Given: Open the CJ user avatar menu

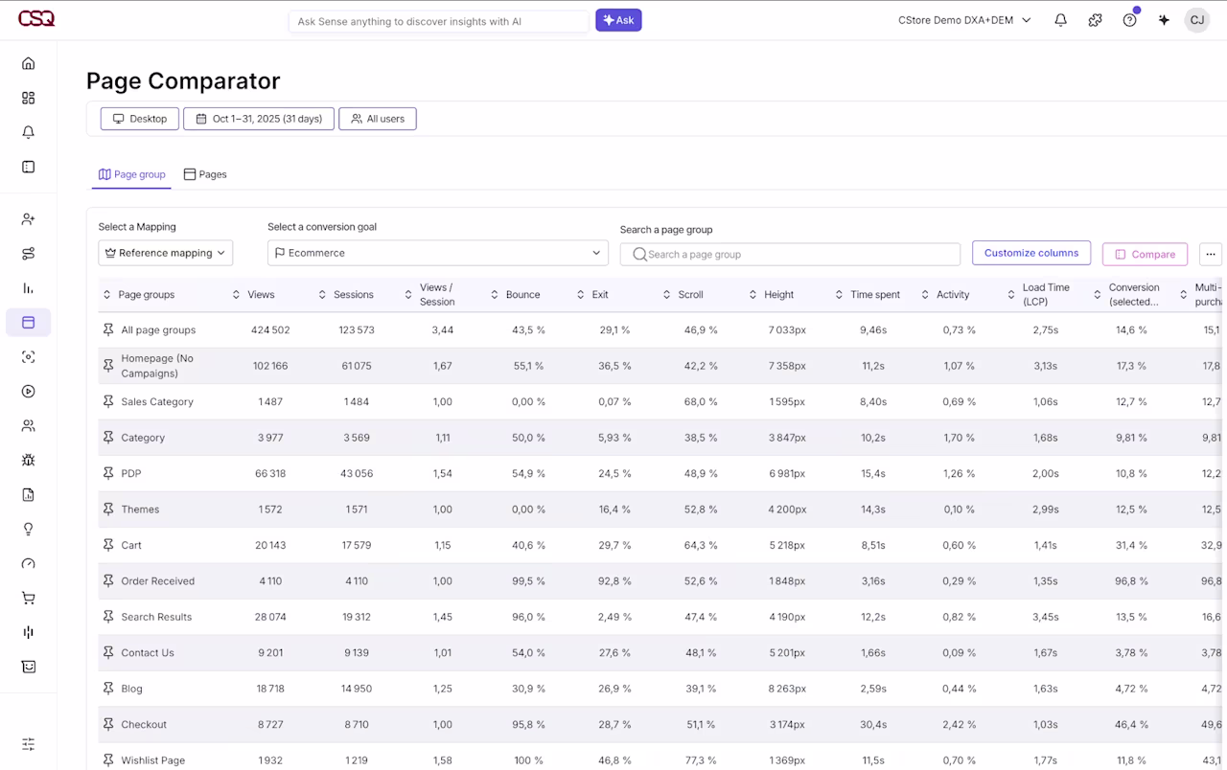Looking at the screenshot, I should pyautogui.click(x=1196, y=20).
